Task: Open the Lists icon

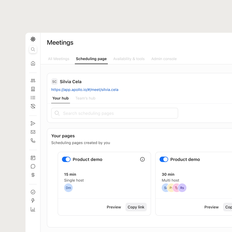Action: tap(33, 97)
